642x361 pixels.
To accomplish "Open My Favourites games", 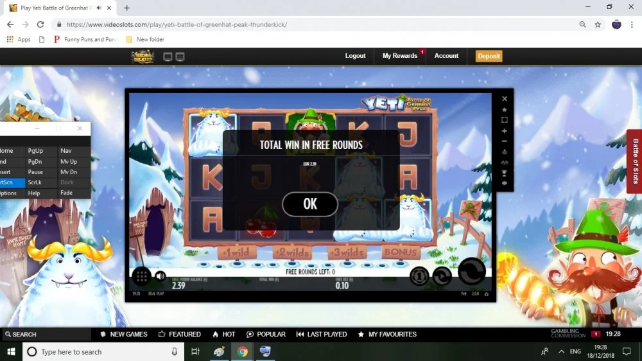I will coord(387,335).
